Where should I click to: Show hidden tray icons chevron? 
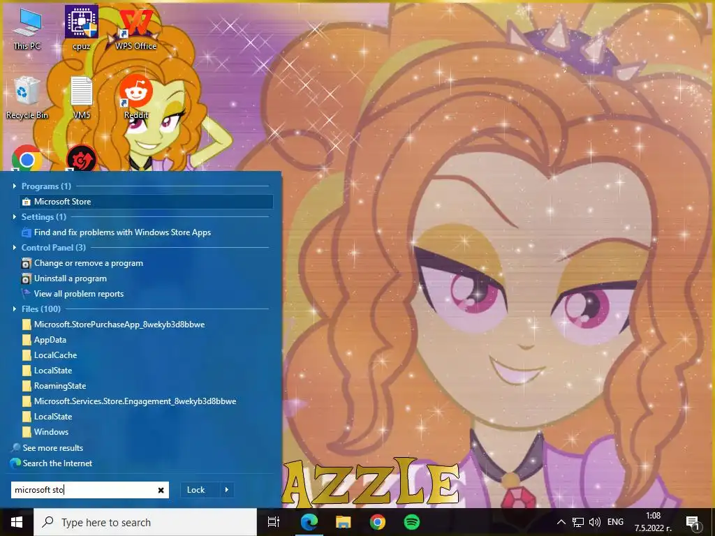coord(562,522)
